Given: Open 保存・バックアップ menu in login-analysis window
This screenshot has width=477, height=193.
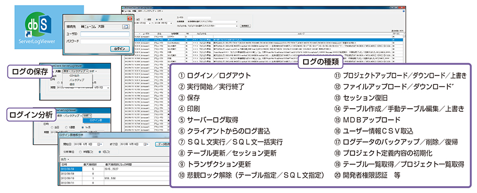Looking at the screenshot, I should 69,116.
